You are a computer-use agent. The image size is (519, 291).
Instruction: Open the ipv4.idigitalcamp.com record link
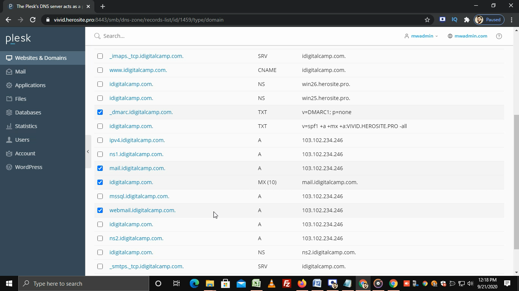pyautogui.click(x=137, y=140)
